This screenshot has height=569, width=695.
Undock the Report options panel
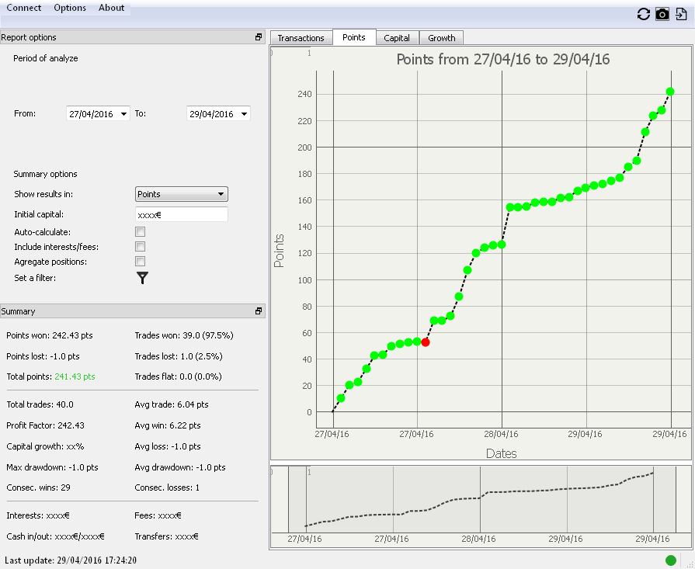pyautogui.click(x=259, y=37)
